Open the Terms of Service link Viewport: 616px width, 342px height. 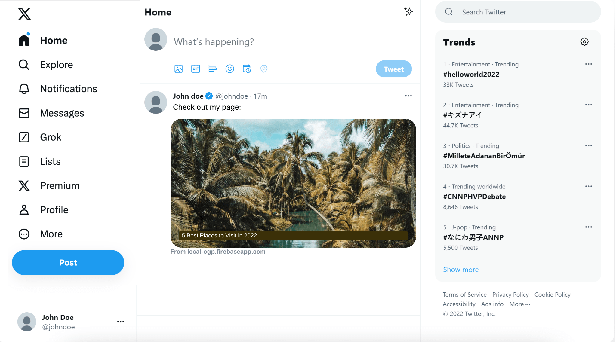point(464,295)
